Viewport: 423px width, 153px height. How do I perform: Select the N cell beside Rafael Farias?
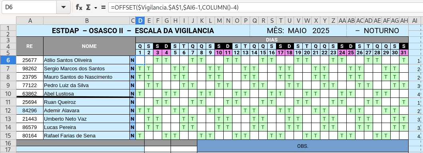click(x=133, y=136)
